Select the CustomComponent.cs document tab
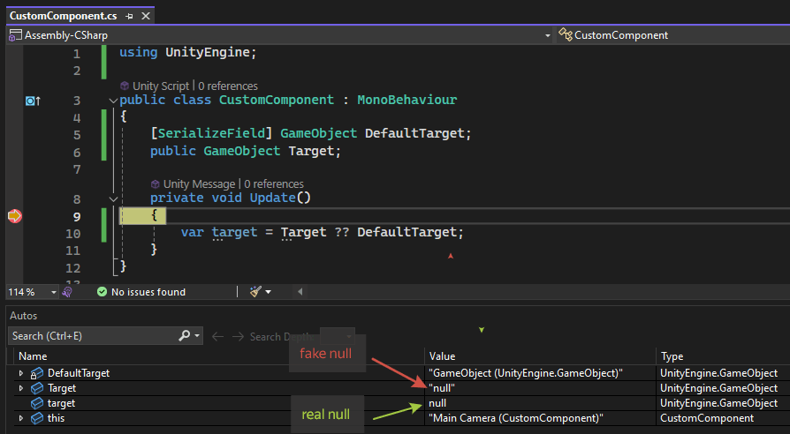 pyautogui.click(x=62, y=16)
